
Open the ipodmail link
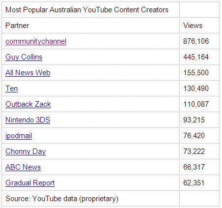[x=19, y=136]
